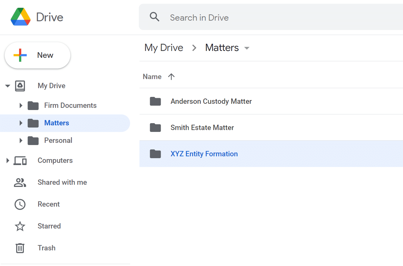Select the Anderson Custody Matter name
This screenshot has height=266, width=403.
click(211, 102)
